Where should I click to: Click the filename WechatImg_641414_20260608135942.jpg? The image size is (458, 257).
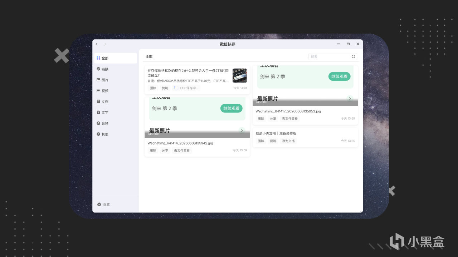click(180, 143)
